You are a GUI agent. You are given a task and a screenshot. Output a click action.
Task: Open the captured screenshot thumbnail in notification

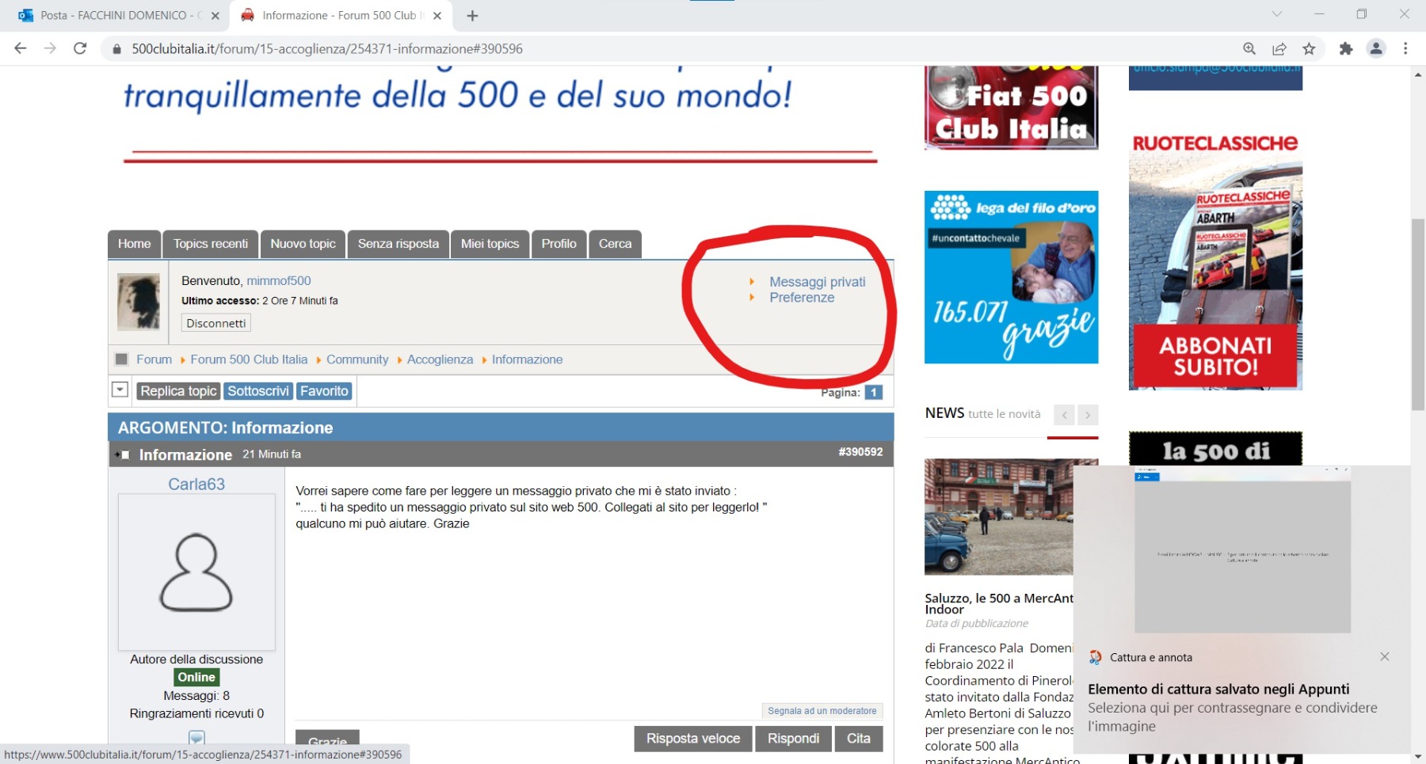(x=1242, y=549)
